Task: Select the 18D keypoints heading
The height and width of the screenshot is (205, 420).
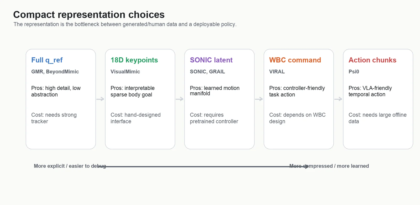Action: 134,60
